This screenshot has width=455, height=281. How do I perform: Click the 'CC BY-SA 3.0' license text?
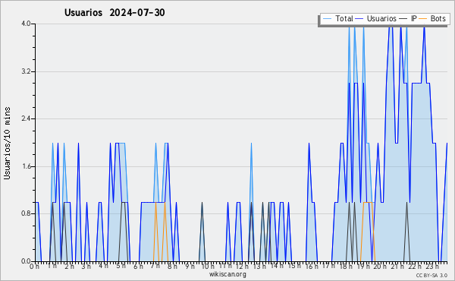pyautogui.click(x=431, y=275)
